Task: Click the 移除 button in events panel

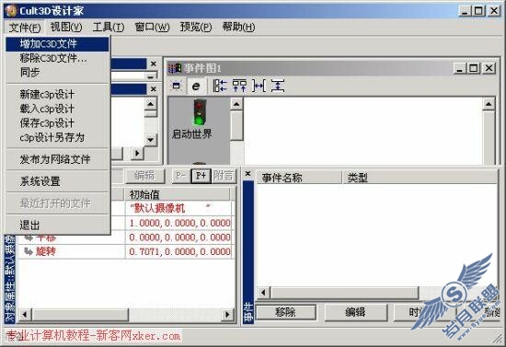Action: (285, 312)
